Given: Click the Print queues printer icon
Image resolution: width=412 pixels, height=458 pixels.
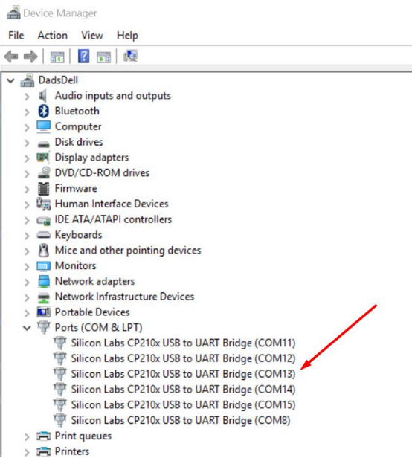Looking at the screenshot, I should coord(44,436).
